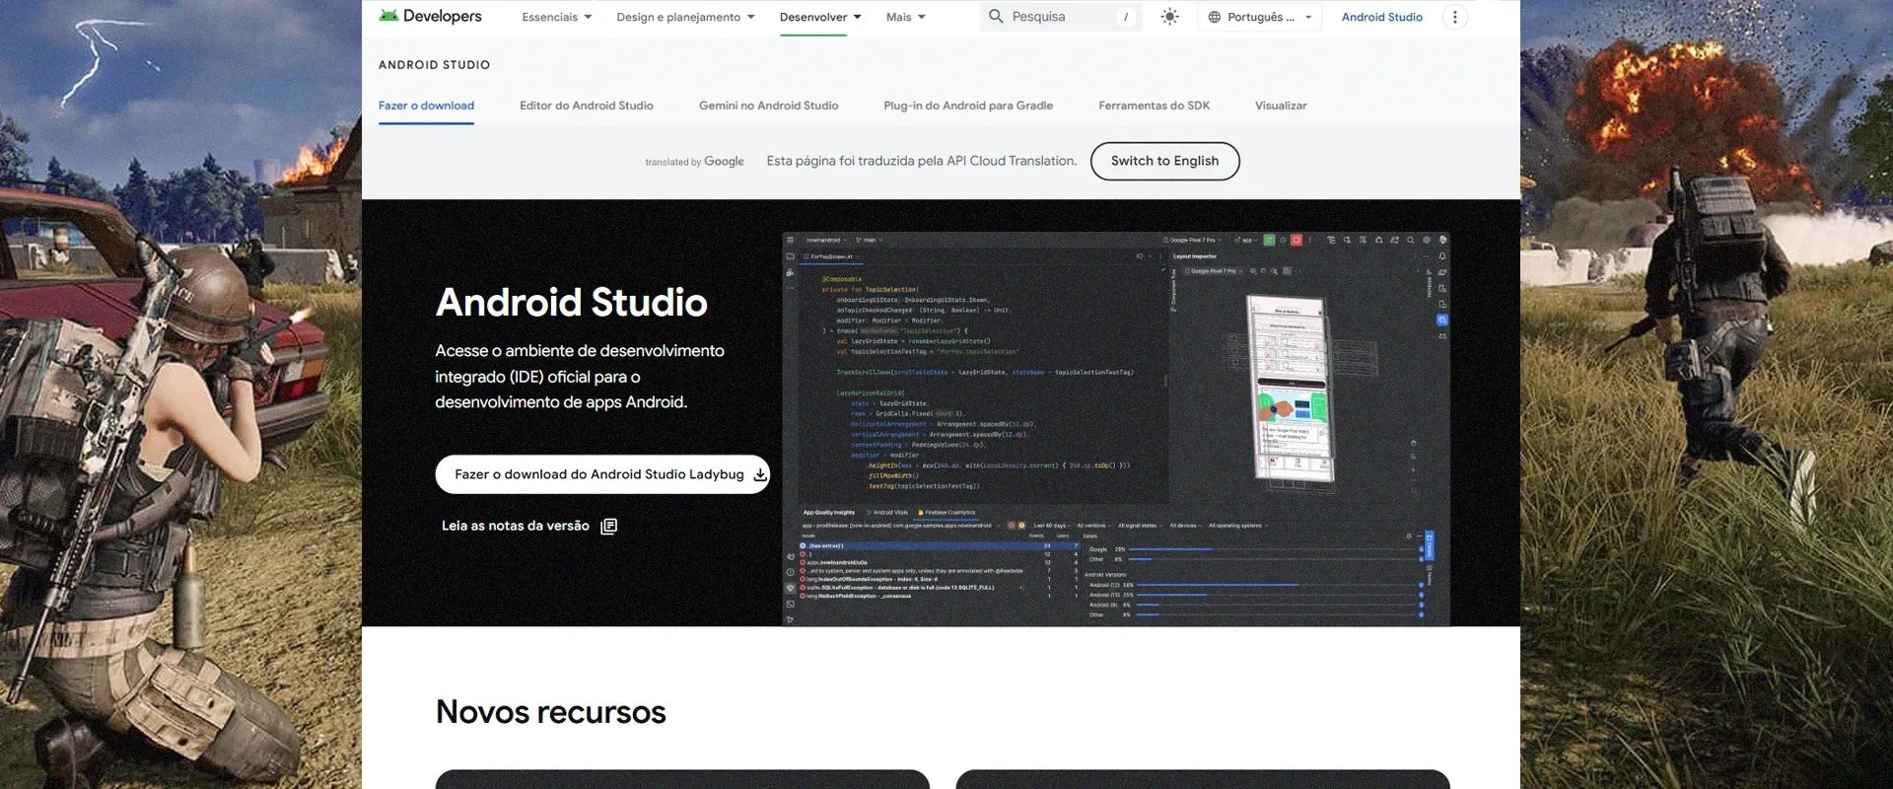Select Plug-in do Android para Gradle tab
Screen dimensions: 1893x789
pyautogui.click(x=968, y=106)
